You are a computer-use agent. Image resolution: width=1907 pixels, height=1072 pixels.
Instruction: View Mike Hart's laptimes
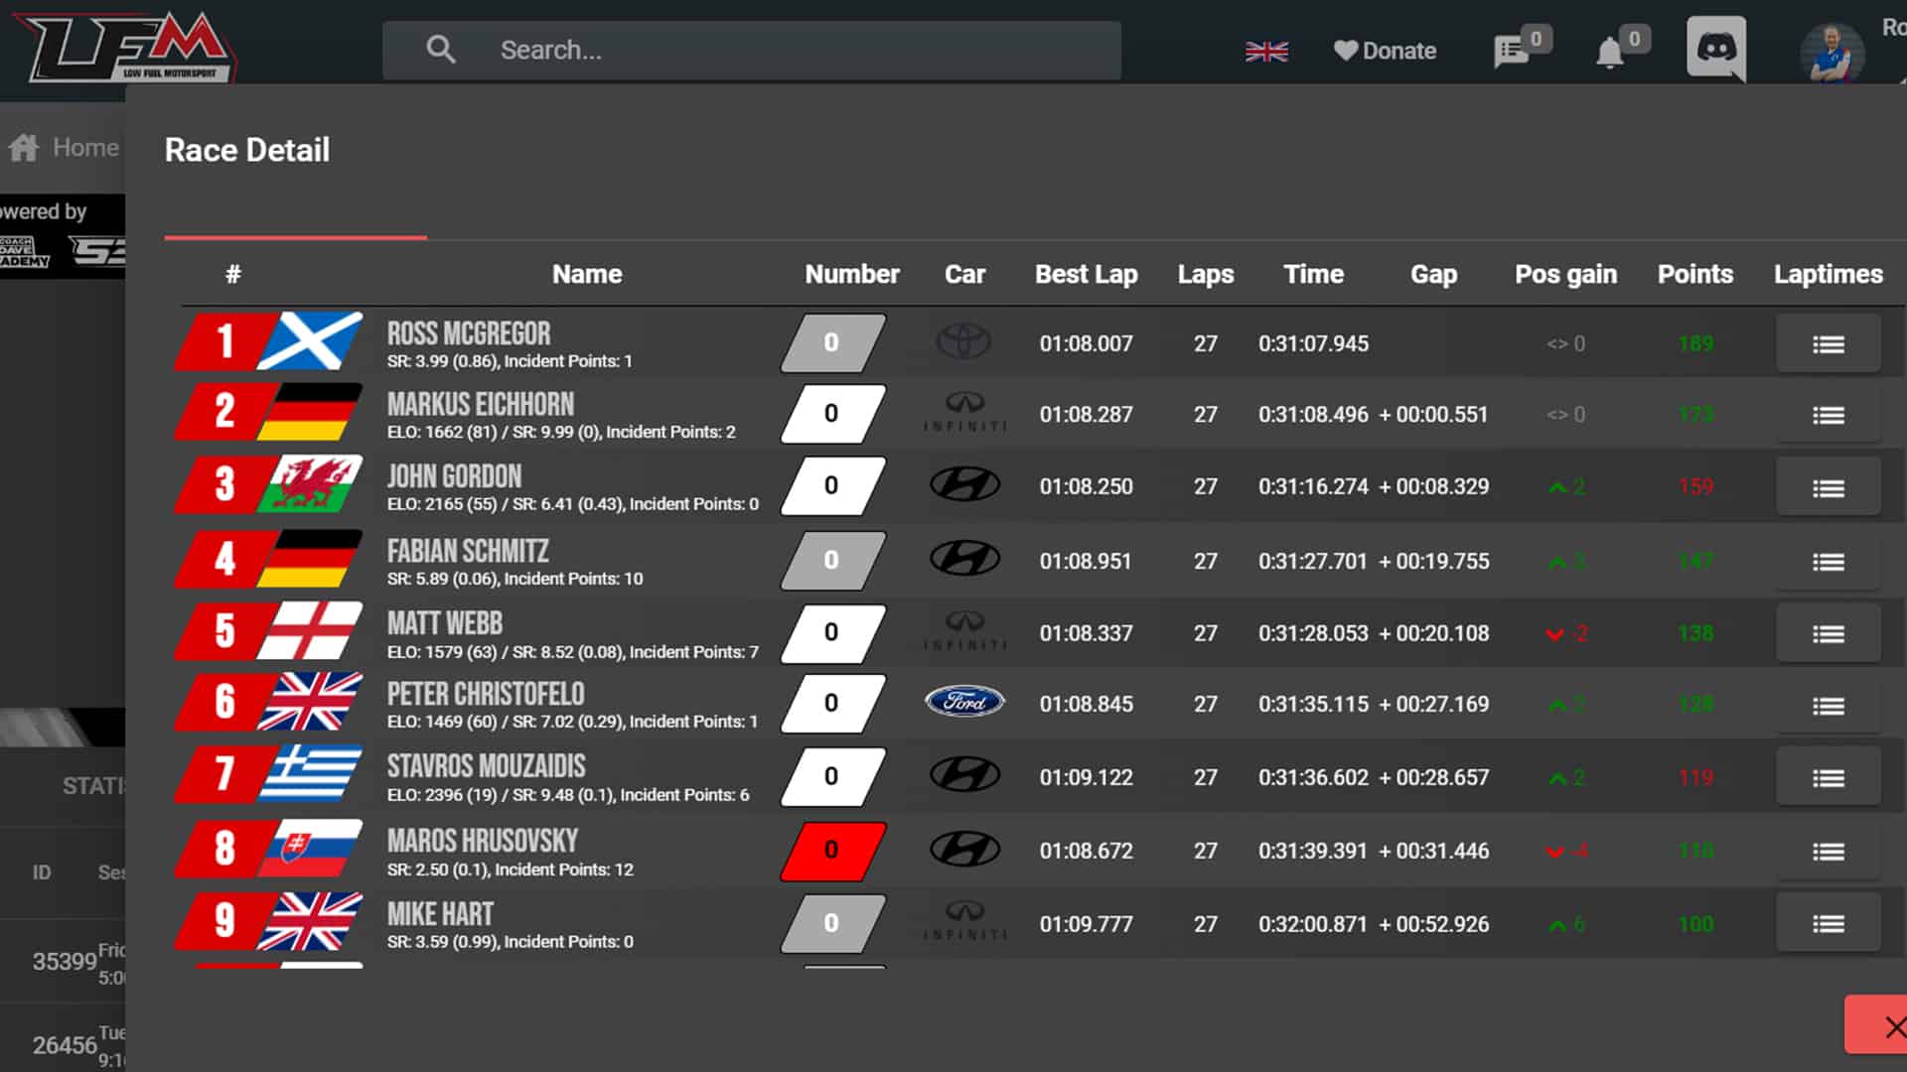click(x=1828, y=924)
